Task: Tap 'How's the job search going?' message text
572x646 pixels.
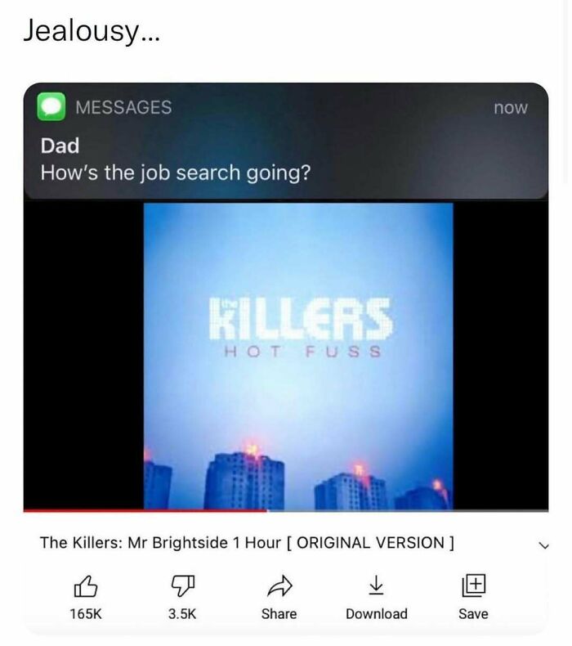Action: tap(176, 173)
